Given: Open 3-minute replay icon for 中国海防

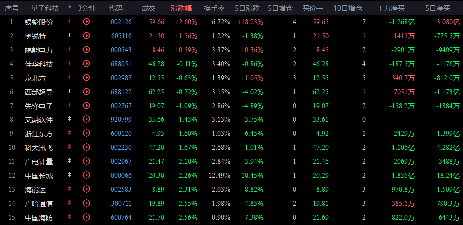Looking at the screenshot, I should (x=86, y=217).
